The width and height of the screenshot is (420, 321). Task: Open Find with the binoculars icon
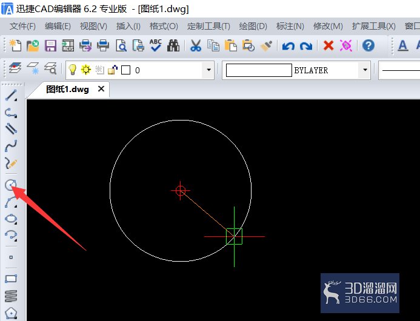click(x=173, y=45)
